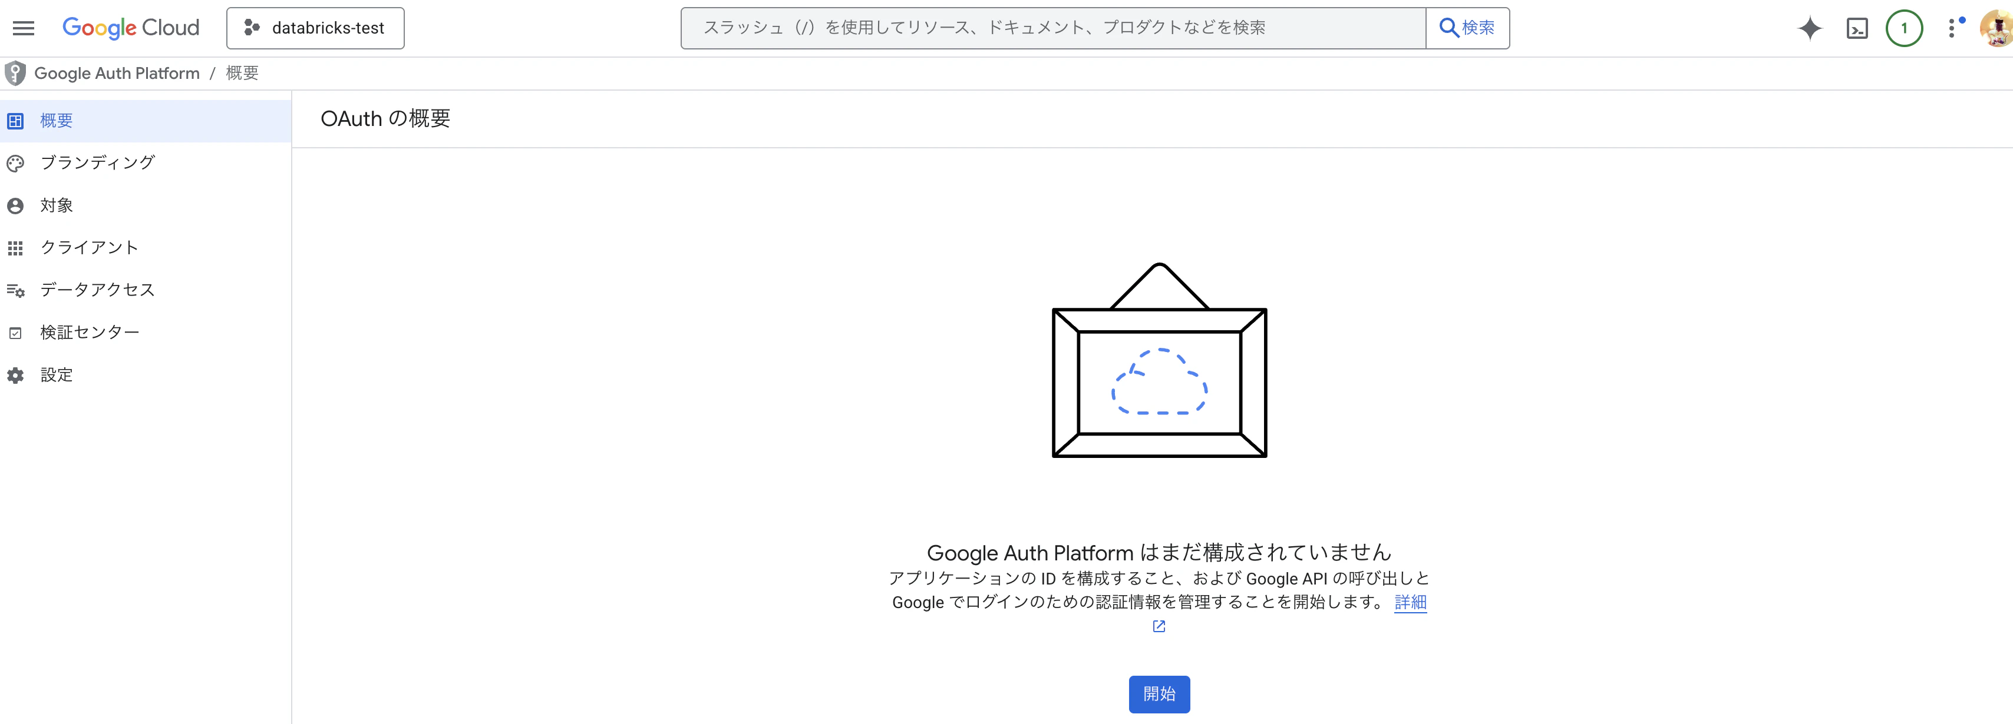The image size is (2013, 724).
Task: Click the 検索 search button
Action: [x=1467, y=28]
